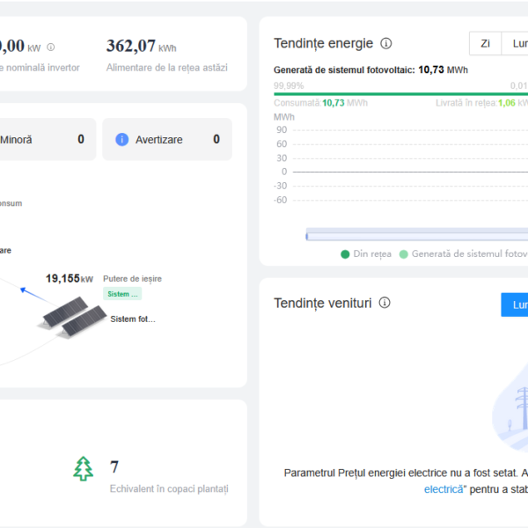Click info icon beside Tendințe venituri
This screenshot has height=528, width=528.
coord(385,303)
